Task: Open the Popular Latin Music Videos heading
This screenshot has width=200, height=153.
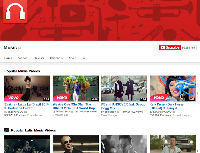Action: click(x=34, y=130)
